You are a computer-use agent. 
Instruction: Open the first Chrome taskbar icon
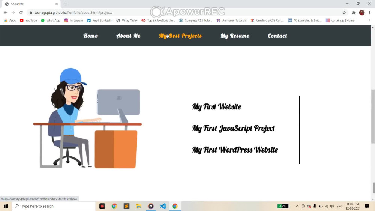tap(114, 206)
